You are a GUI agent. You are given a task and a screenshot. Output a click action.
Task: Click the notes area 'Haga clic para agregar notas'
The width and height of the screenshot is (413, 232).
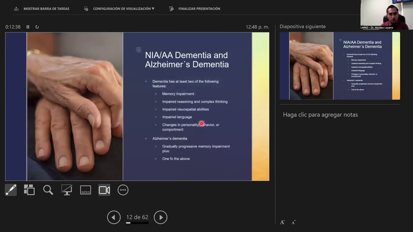pyautogui.click(x=320, y=115)
